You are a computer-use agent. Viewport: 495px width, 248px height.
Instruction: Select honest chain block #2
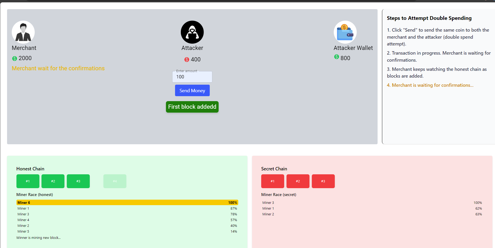pyautogui.click(x=53, y=181)
